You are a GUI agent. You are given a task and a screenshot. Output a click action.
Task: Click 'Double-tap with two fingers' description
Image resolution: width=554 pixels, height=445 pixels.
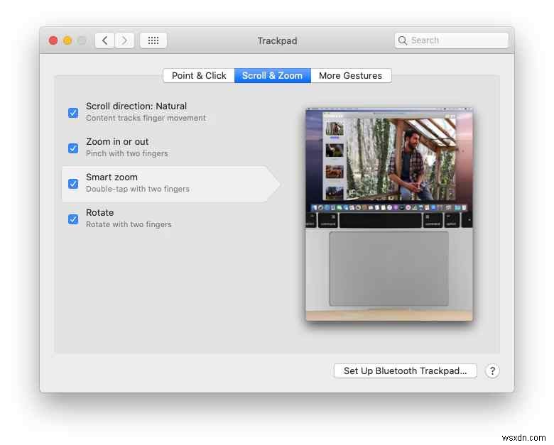[x=138, y=189]
